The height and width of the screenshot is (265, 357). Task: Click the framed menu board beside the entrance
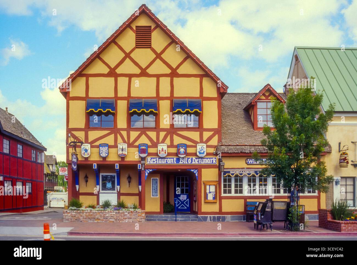point(211,192)
